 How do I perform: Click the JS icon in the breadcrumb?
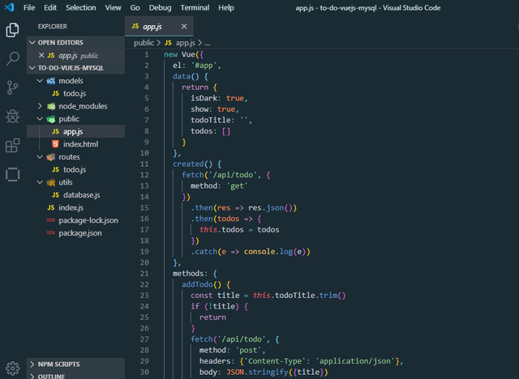click(x=168, y=43)
